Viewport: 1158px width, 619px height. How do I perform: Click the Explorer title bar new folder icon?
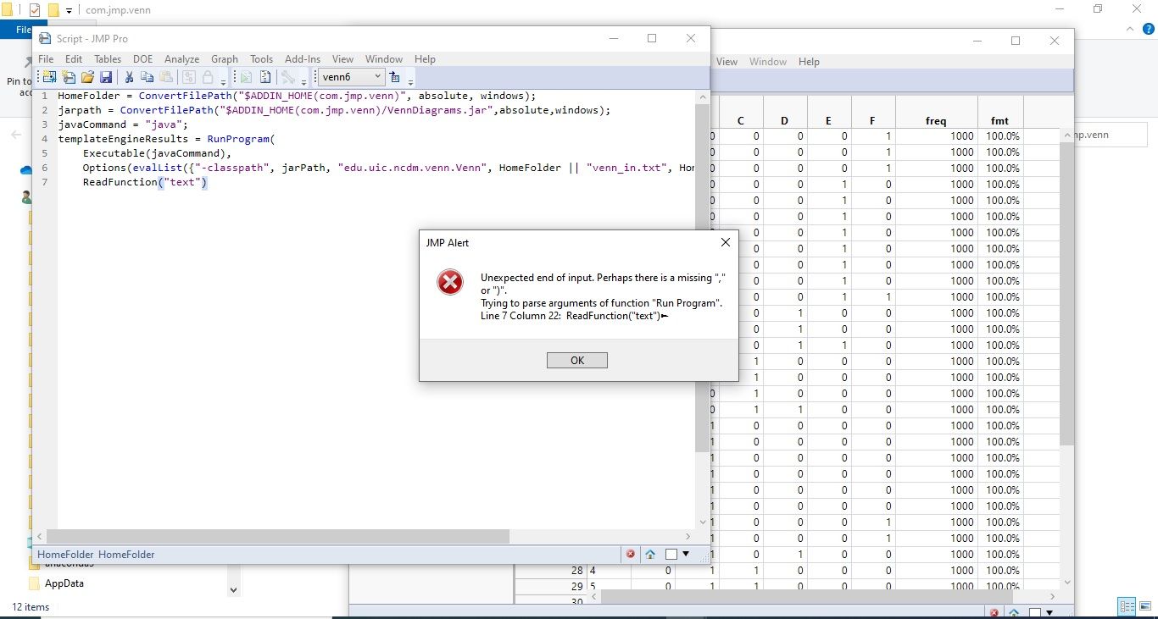click(53, 10)
